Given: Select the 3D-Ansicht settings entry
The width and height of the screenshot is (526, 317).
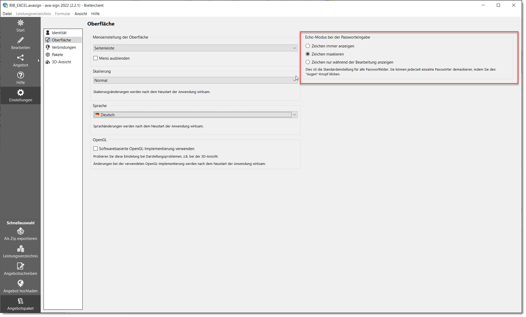Looking at the screenshot, I should [63, 62].
